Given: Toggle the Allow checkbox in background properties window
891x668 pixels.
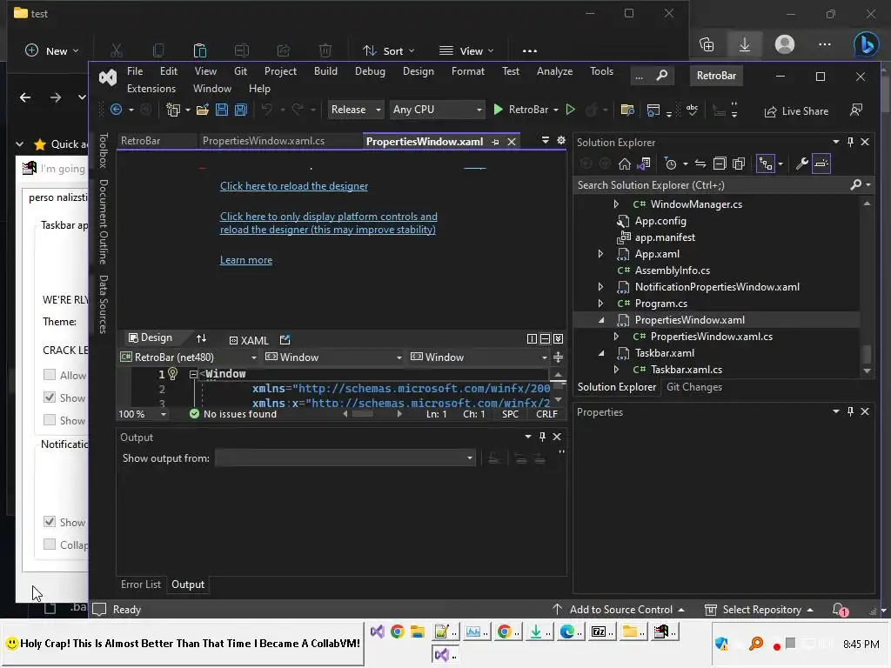Looking at the screenshot, I should (x=50, y=375).
